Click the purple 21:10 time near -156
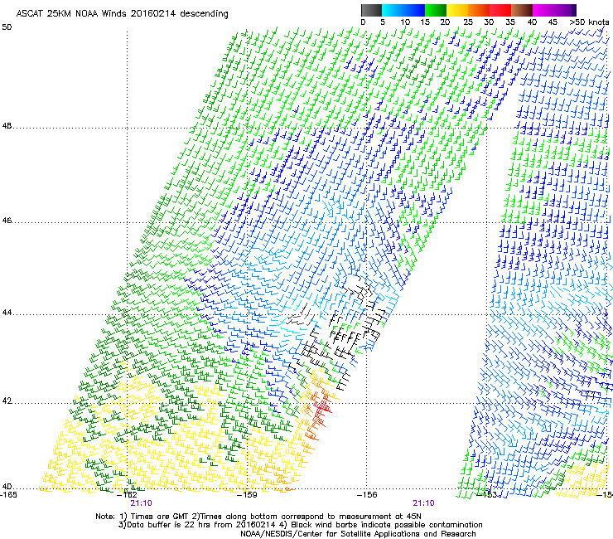 [424, 503]
